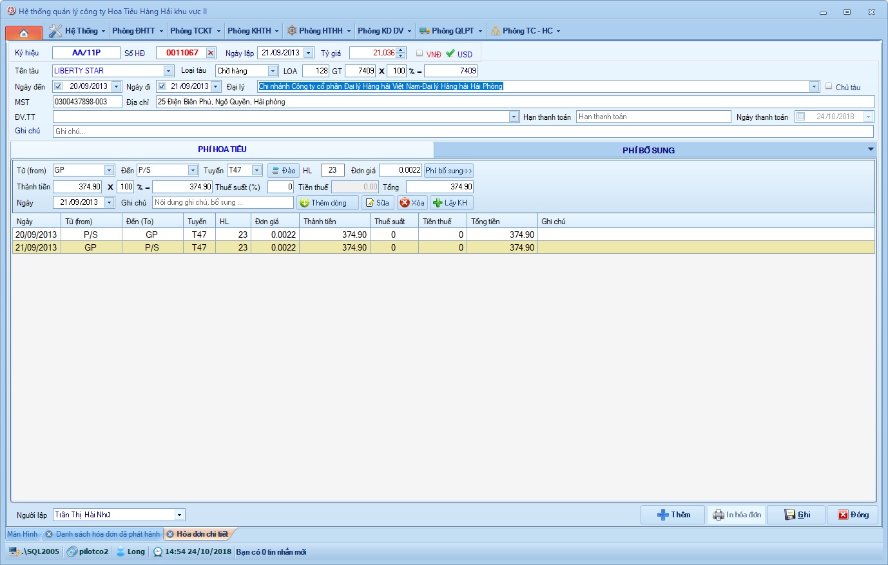Viewport: 888px width, 565px height.
Task: Open the Phòng TCKT menu
Action: pyautogui.click(x=195, y=31)
